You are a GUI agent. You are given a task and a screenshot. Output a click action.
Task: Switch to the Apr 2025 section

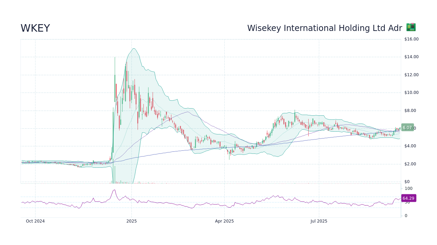tap(224, 221)
